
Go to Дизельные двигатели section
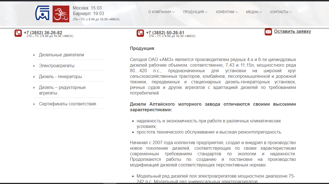(x=61, y=55)
